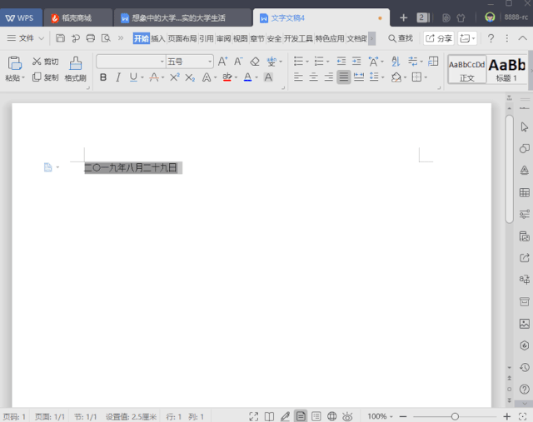The width and height of the screenshot is (533, 422).
Task: Click the center alignment icon
Action: (x=313, y=77)
